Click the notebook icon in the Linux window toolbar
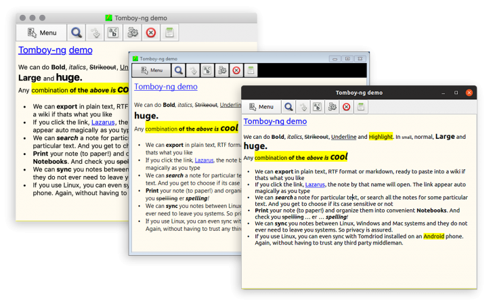493x308 pixels. pyautogui.click(x=361, y=107)
